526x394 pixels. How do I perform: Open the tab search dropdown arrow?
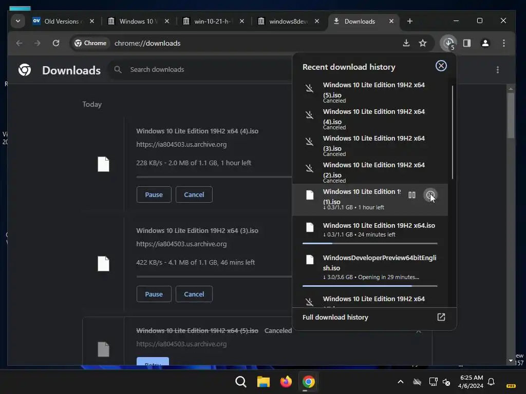click(x=18, y=21)
